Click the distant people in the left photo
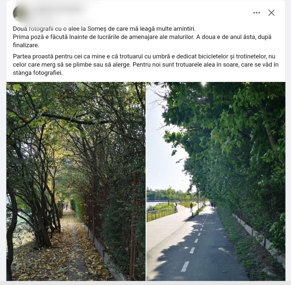 (65, 206)
